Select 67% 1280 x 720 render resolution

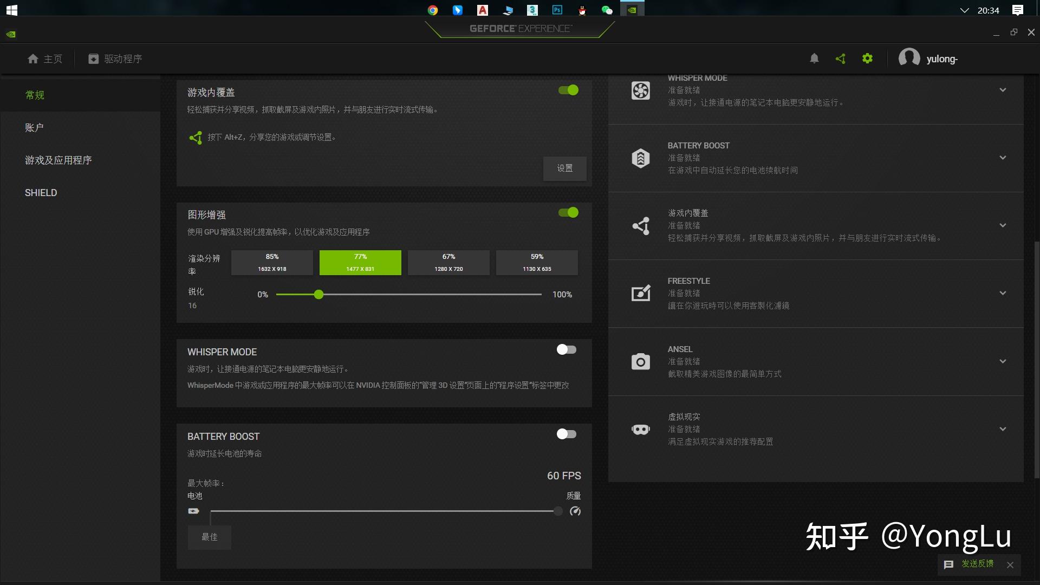pyautogui.click(x=448, y=263)
